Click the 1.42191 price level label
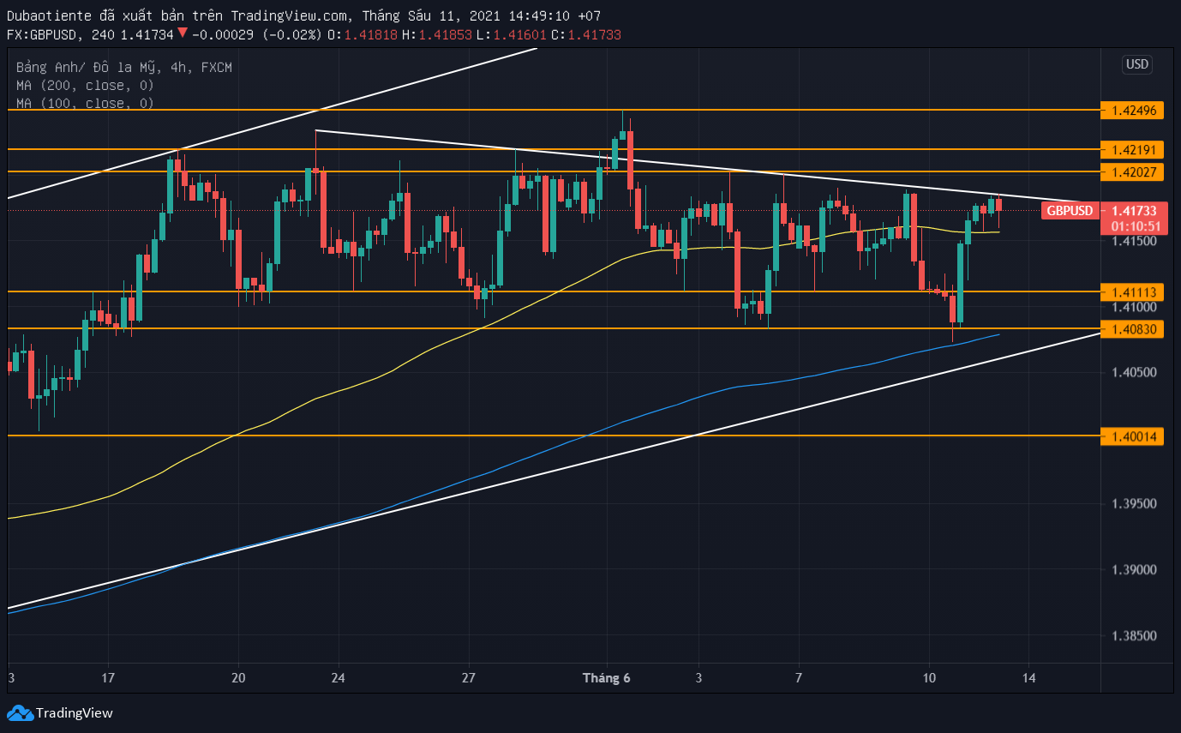The width and height of the screenshot is (1181, 733). point(1133,149)
